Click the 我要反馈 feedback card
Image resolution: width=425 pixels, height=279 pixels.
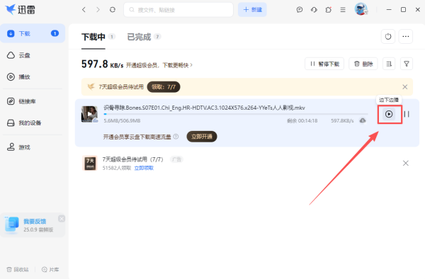[33, 225]
